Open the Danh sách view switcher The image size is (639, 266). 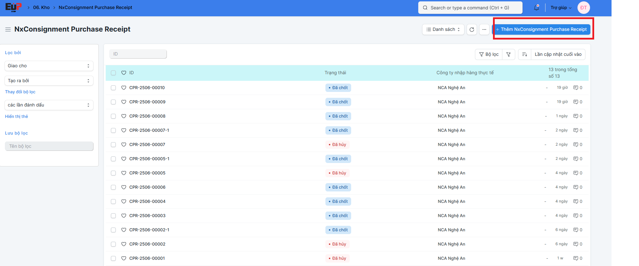point(443,29)
